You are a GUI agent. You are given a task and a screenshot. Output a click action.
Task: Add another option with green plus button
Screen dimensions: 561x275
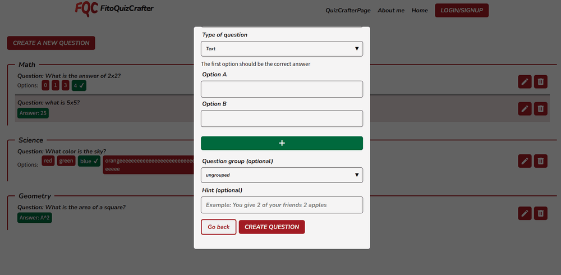click(282, 143)
